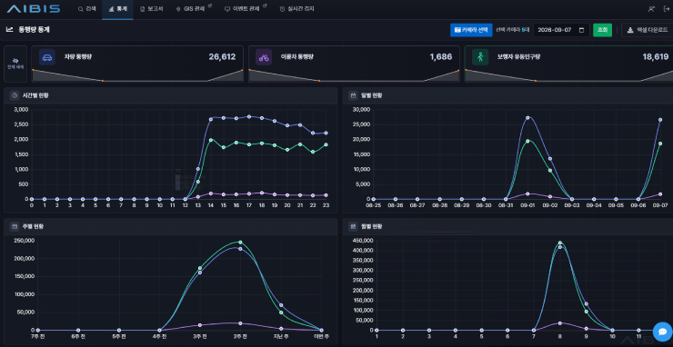Click the download icon in 엑셀 다운로드 button

coord(630,30)
